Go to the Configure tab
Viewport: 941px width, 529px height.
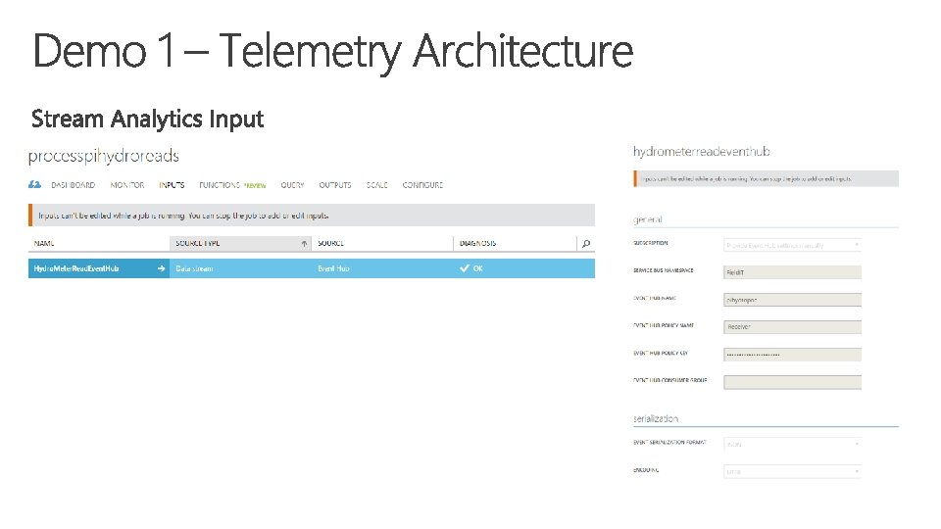[422, 185]
